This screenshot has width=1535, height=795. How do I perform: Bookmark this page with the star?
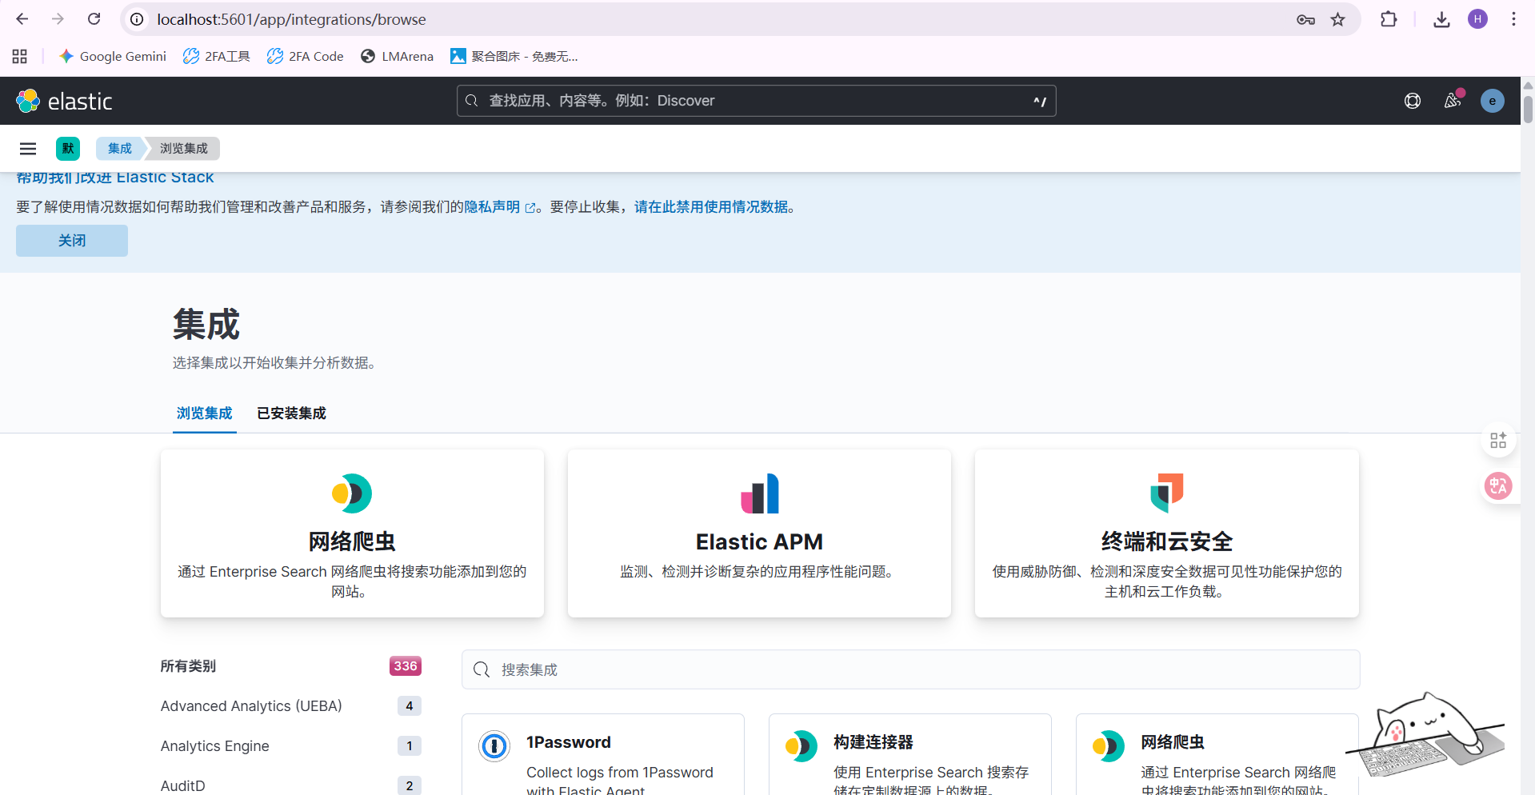point(1337,19)
